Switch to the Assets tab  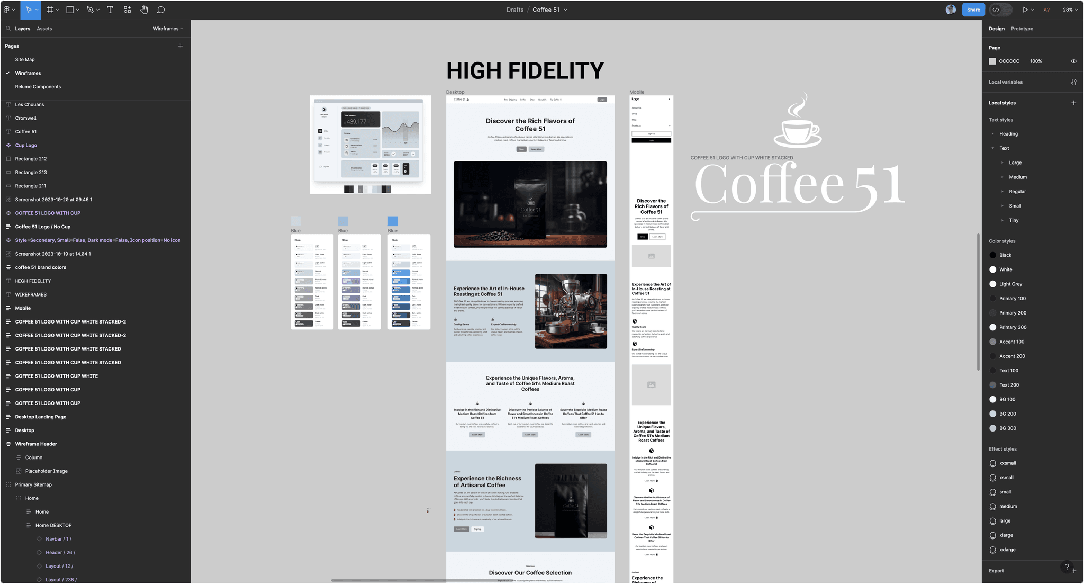coord(44,29)
